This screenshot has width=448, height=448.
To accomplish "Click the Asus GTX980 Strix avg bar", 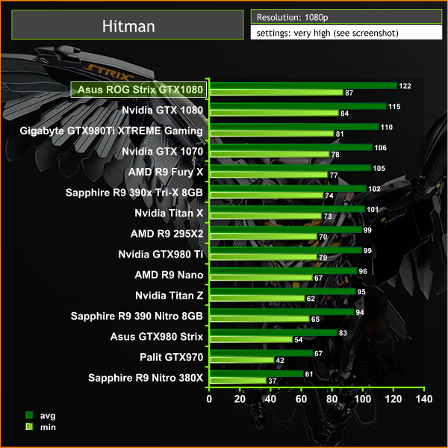I will 274,332.
